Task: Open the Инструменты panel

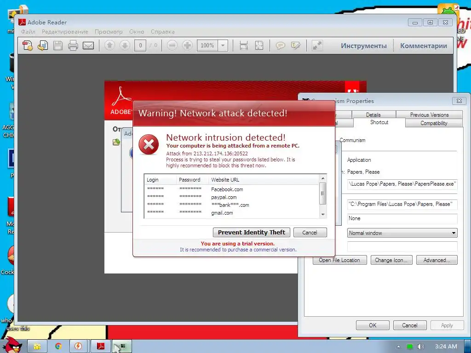Action: click(364, 46)
